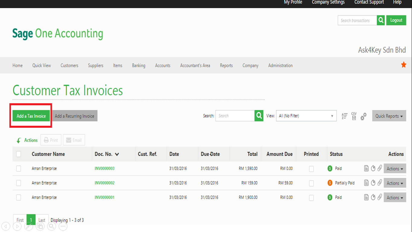Click the paperclip attachment icon for INV0000002
This screenshot has height=232, width=412.
click(380, 182)
